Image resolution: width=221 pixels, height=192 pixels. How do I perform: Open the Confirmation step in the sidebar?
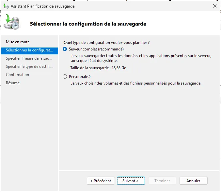(17, 75)
